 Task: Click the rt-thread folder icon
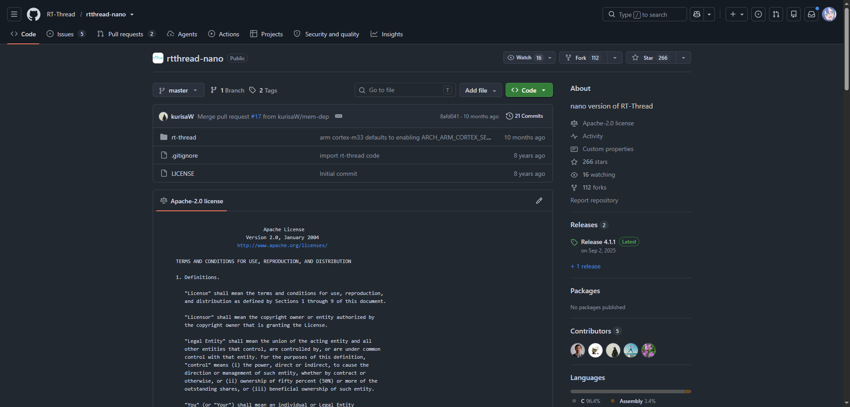pos(164,137)
